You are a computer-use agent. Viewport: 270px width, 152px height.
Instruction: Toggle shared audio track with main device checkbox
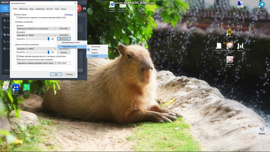tap(17, 56)
